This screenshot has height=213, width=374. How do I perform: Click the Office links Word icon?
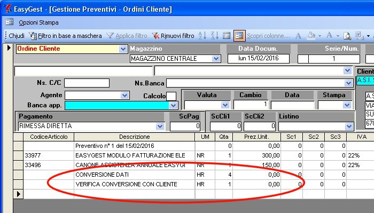coord(360,36)
